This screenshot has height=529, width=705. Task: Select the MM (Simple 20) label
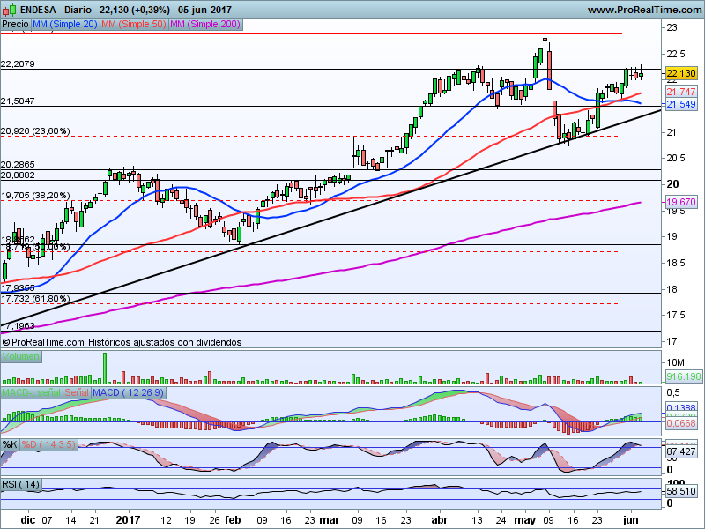click(64, 26)
